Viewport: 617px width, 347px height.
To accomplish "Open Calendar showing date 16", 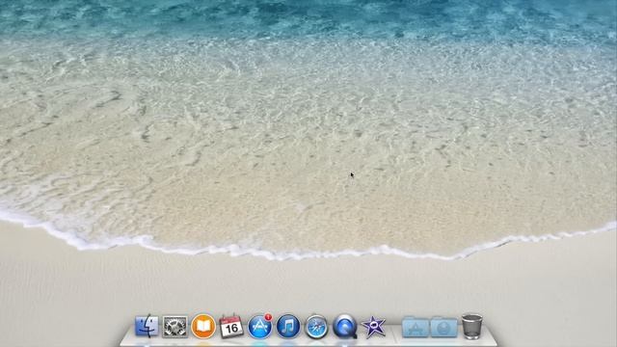I will point(231,326).
